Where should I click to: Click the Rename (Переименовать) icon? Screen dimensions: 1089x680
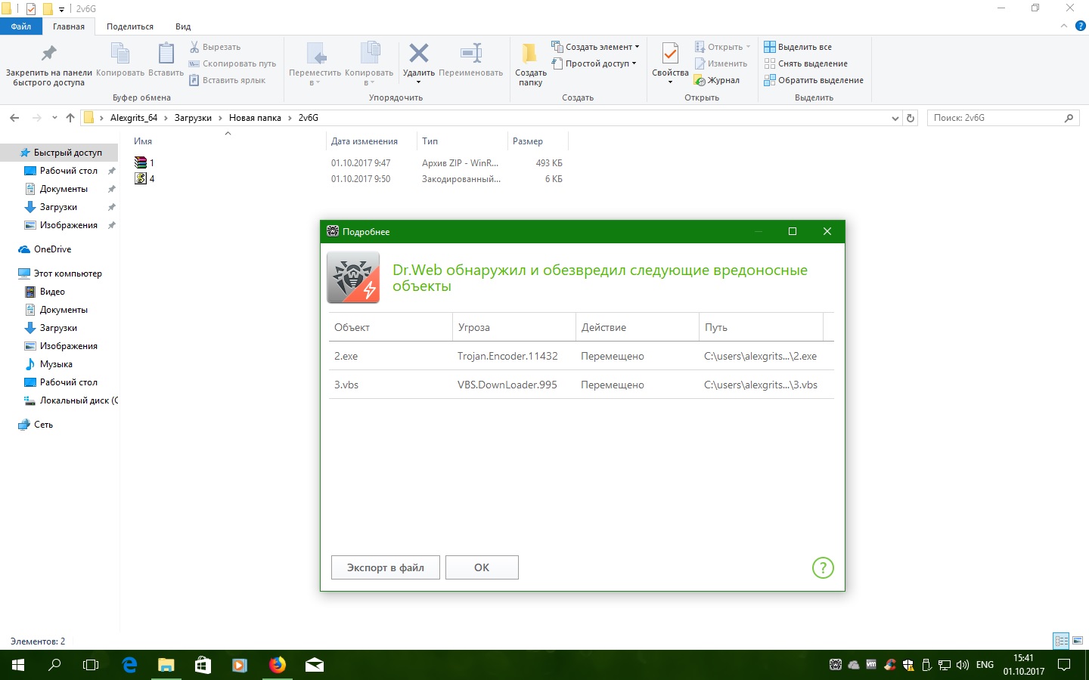pos(470,54)
